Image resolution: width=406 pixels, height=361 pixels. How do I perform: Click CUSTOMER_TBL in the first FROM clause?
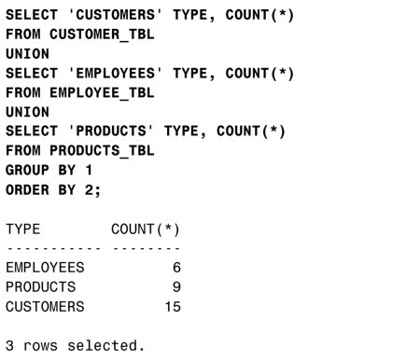click(102, 35)
